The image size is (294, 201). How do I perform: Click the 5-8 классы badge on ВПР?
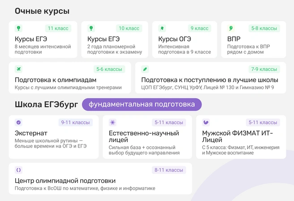pyautogui.click(x=264, y=28)
